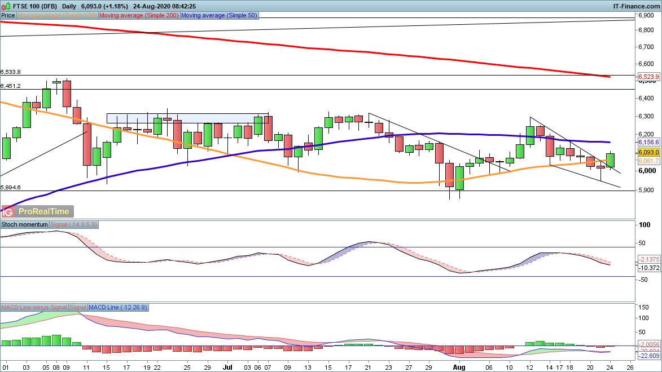Select the Price legend label
Viewport: 662px width, 372px height.
click(8, 16)
